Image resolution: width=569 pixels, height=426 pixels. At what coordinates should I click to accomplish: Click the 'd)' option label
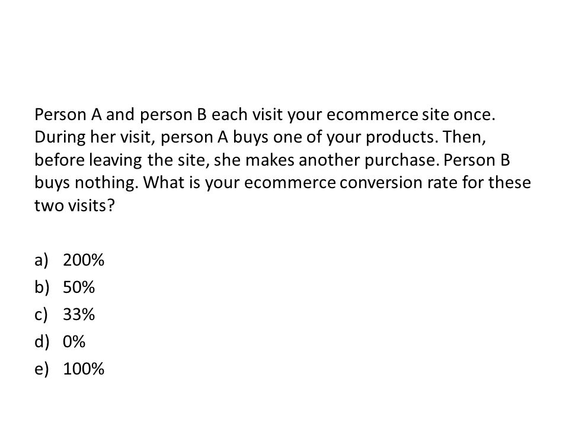41,341
